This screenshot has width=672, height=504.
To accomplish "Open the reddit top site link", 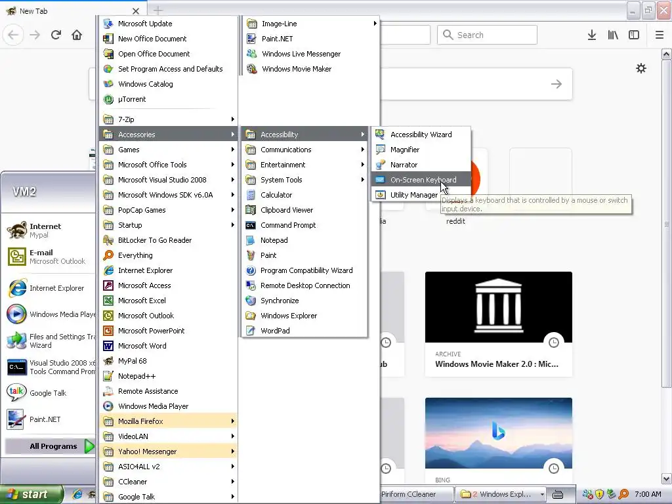I will (455, 221).
